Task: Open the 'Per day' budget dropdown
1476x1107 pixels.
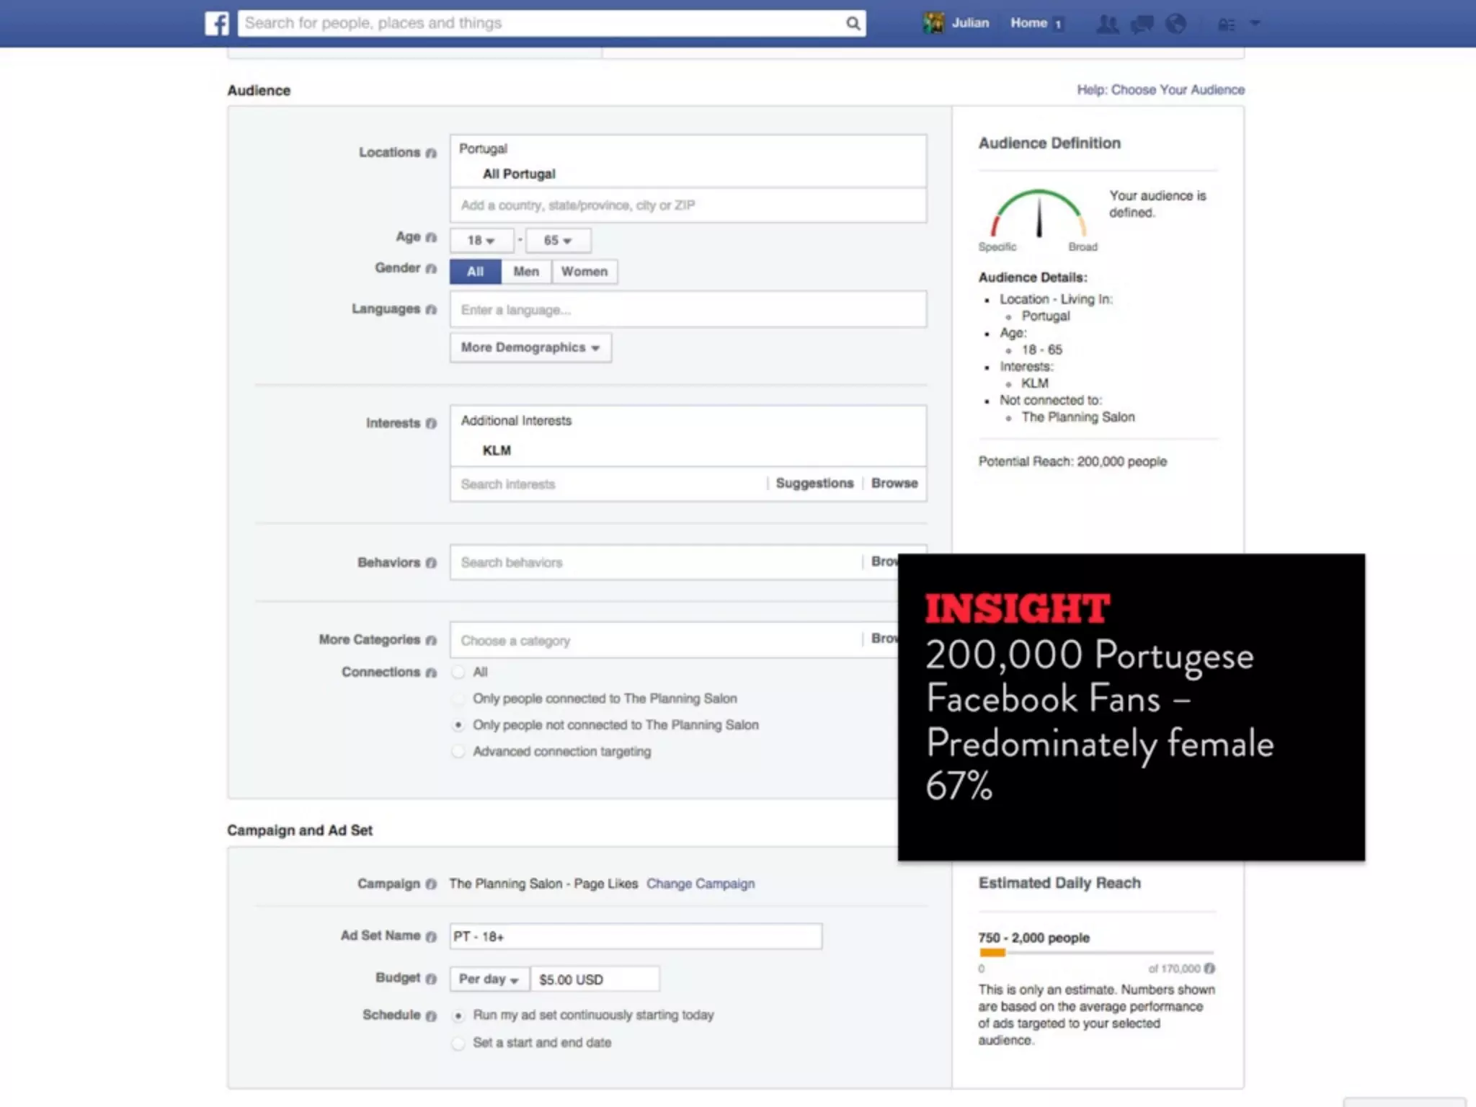Action: tap(489, 979)
